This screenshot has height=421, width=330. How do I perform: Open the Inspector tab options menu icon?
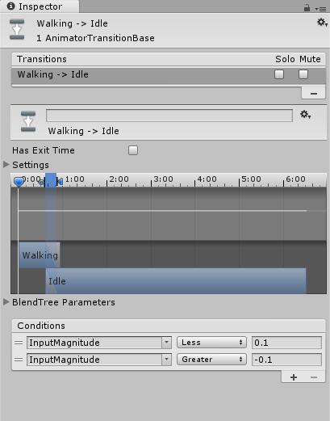(x=320, y=9)
